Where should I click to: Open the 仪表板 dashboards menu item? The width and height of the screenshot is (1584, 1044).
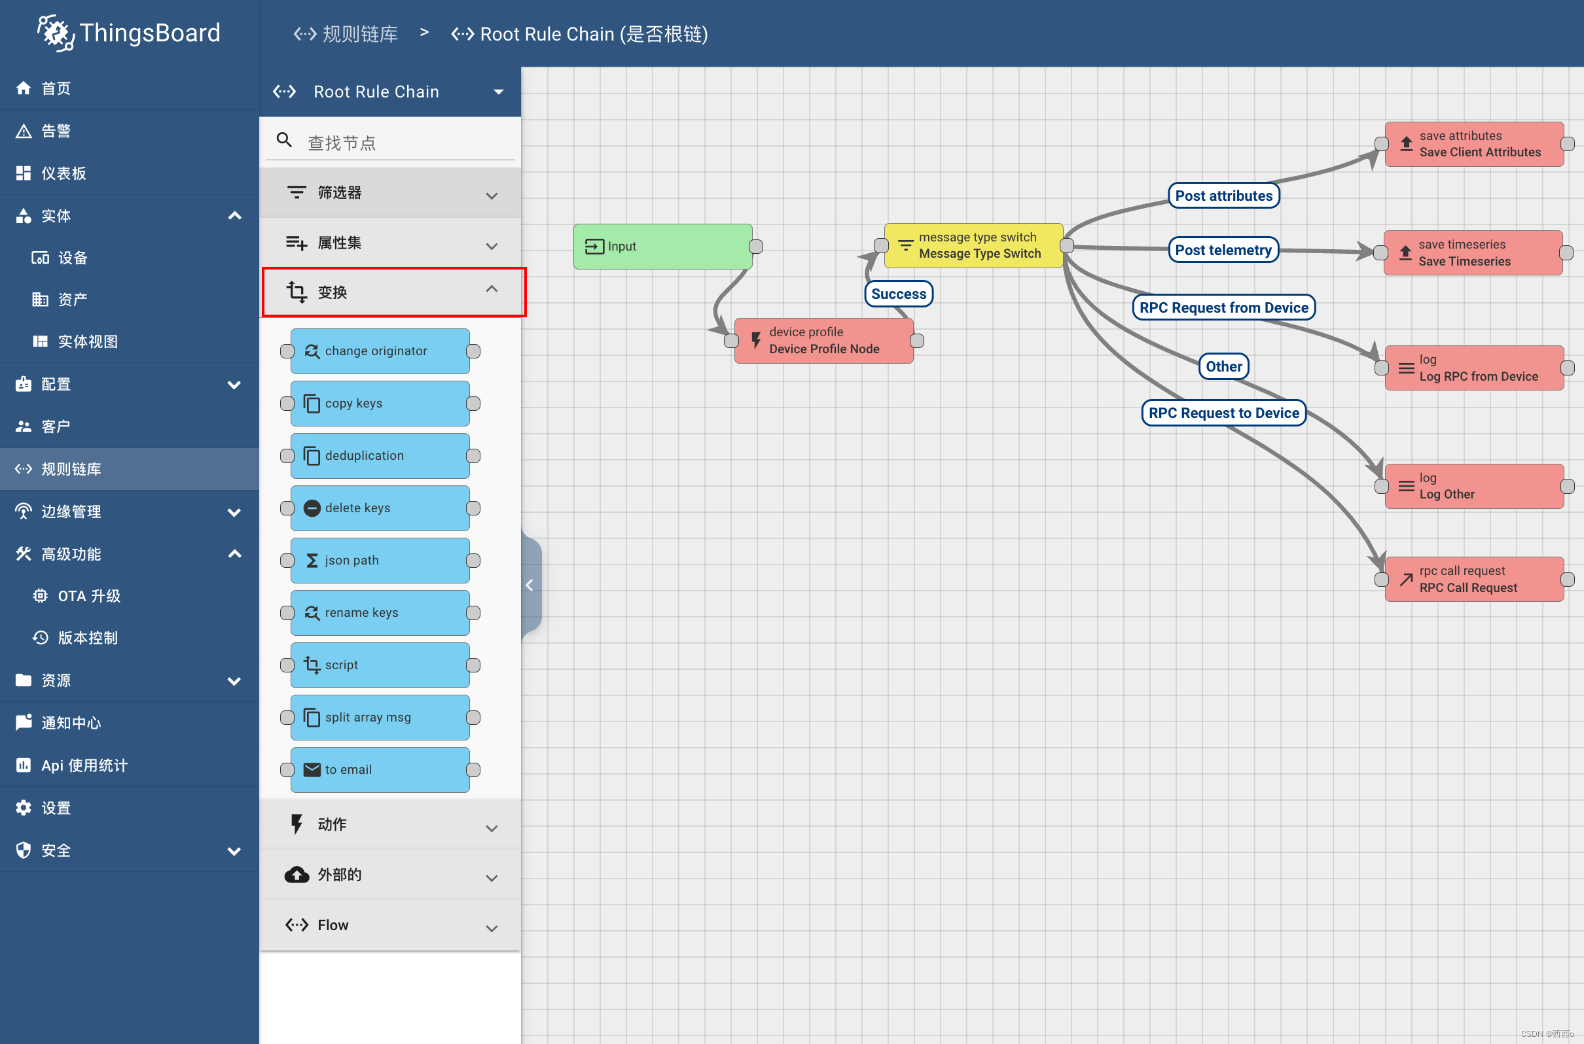point(64,173)
